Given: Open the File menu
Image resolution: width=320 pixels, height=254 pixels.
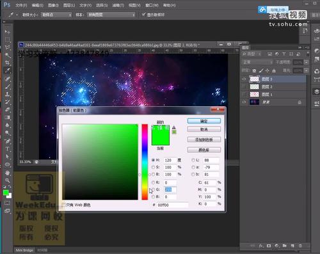Looking at the screenshot, I should tap(21, 5).
